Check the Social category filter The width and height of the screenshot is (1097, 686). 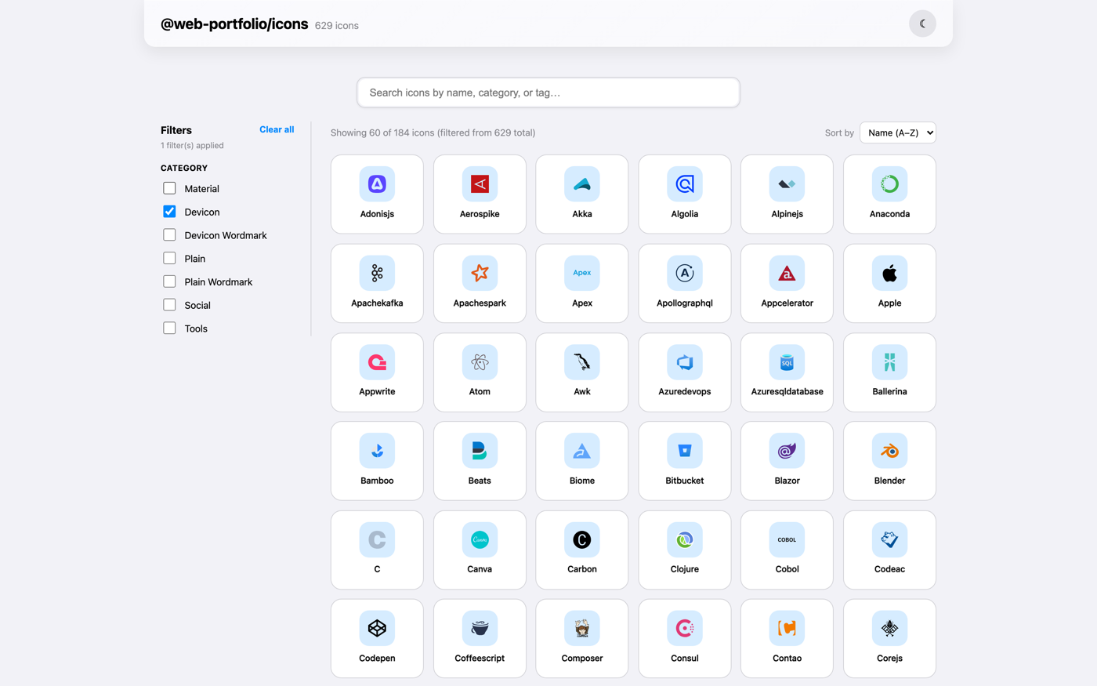pyautogui.click(x=169, y=305)
